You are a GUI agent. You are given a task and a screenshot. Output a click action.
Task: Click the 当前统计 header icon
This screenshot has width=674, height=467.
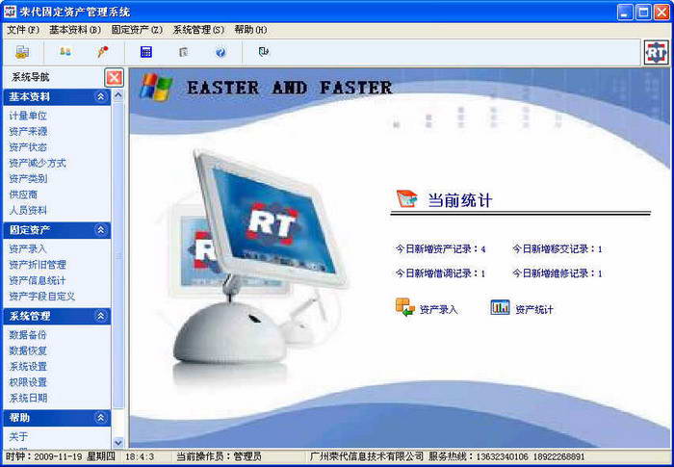[406, 199]
